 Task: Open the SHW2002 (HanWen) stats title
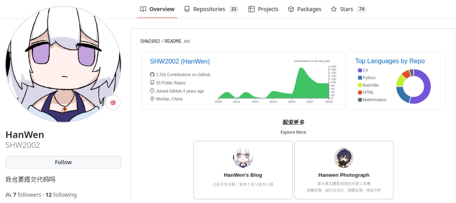pos(180,61)
